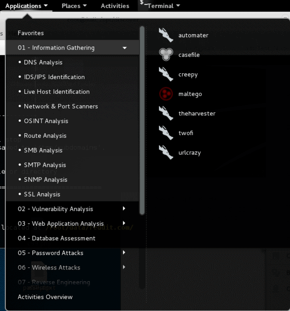Launch the twofi text entry
This screenshot has width=290, height=311.
(x=186, y=133)
